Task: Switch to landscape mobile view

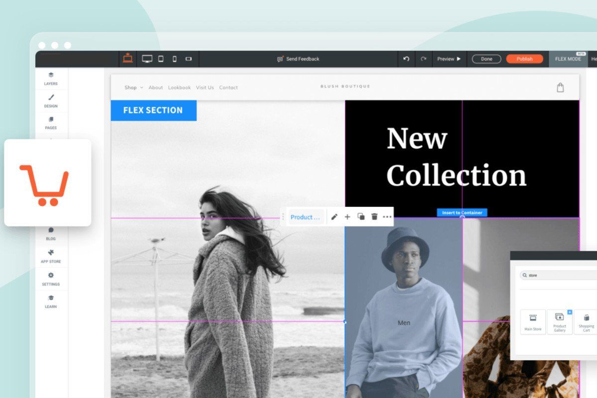Action: 189,59
